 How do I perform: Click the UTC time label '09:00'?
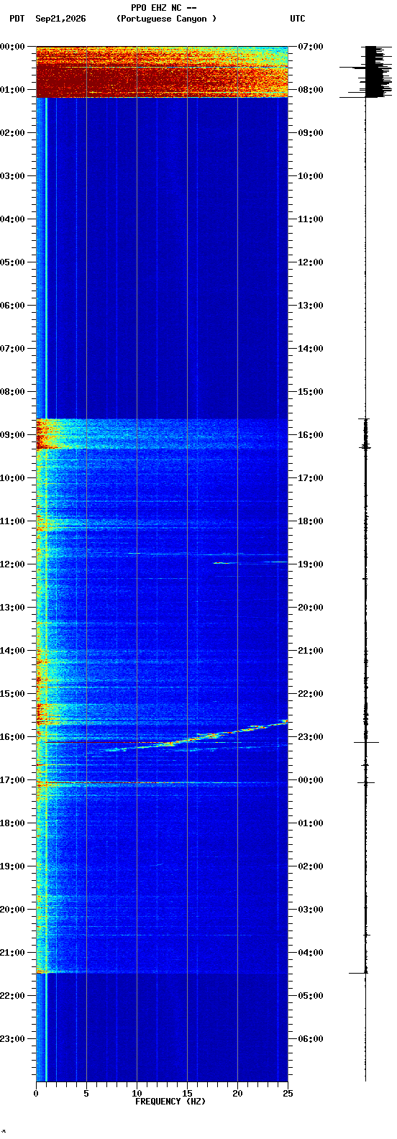[x=311, y=133]
